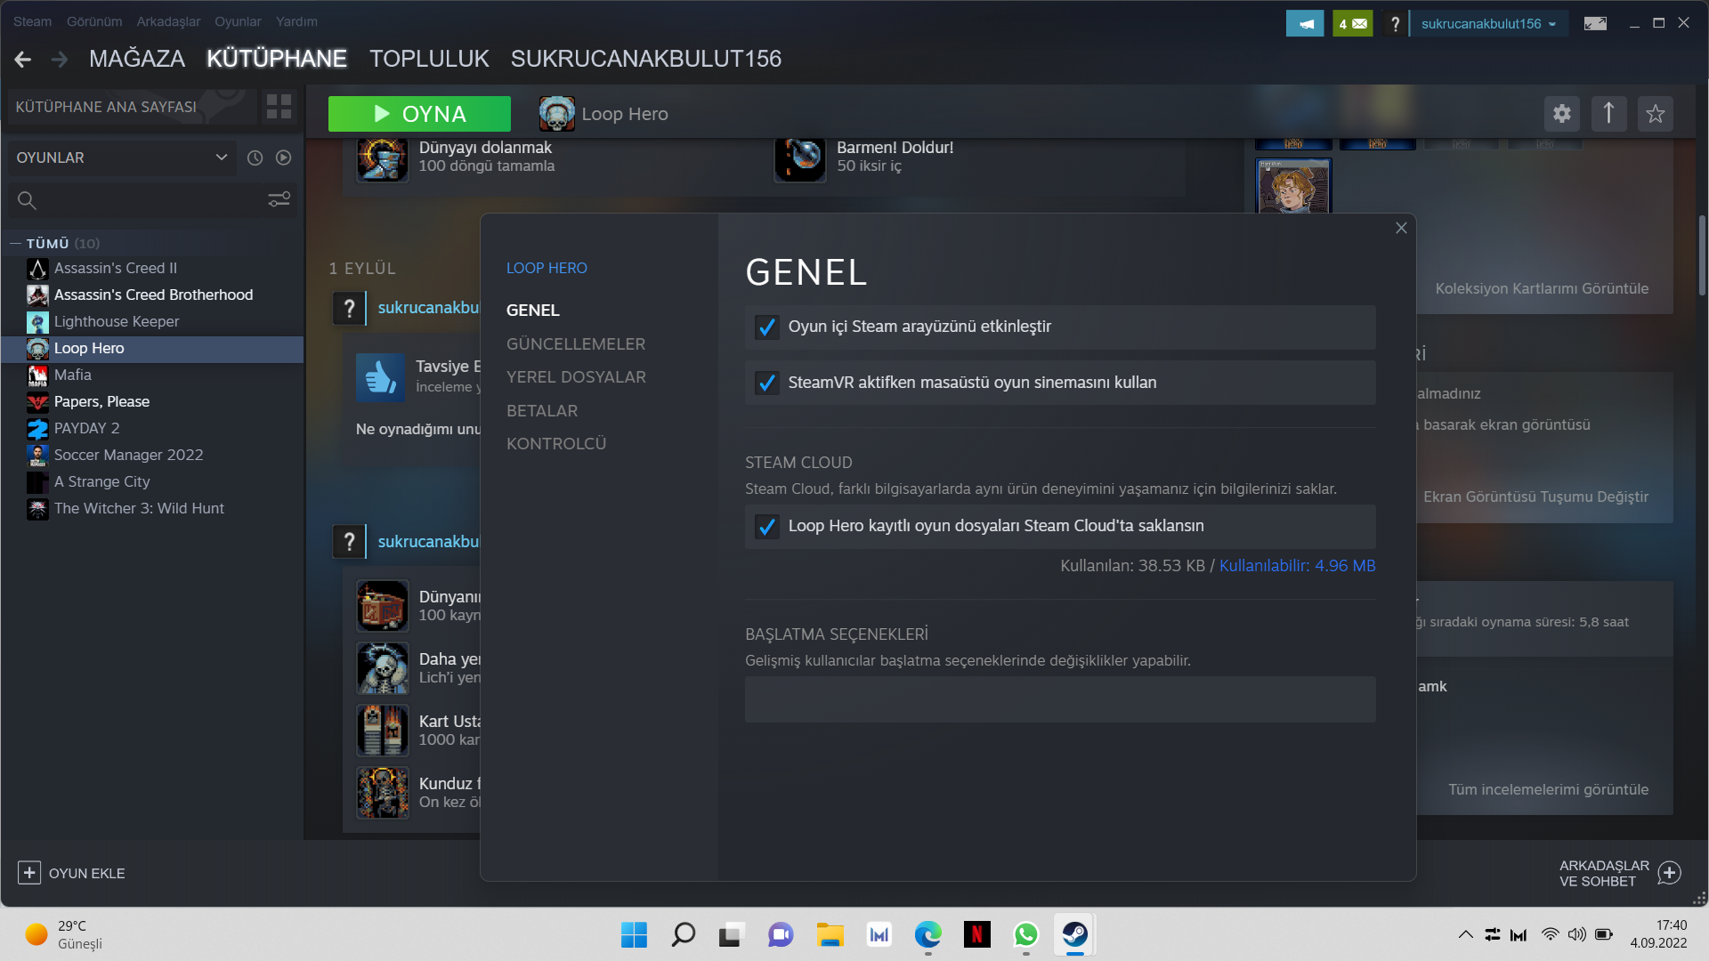
Task: Open game settings gear icon
Action: tap(1561, 114)
